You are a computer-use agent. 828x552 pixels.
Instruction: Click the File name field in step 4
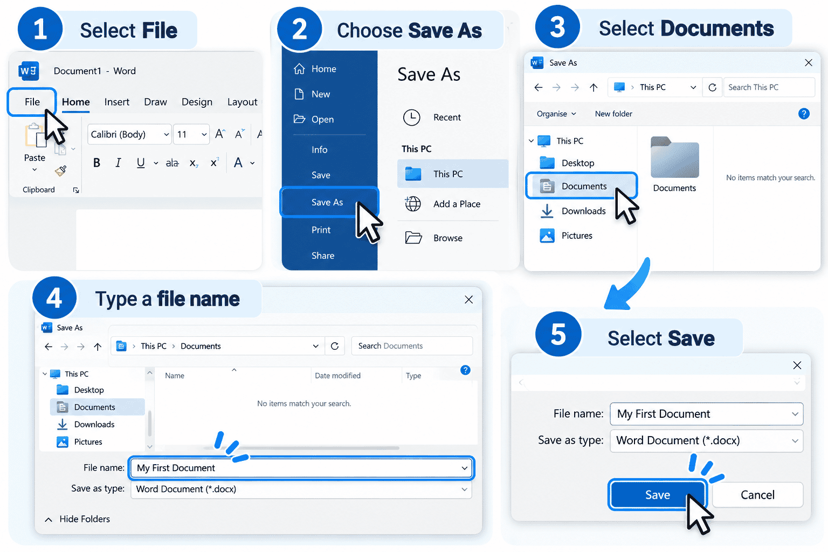click(x=301, y=468)
